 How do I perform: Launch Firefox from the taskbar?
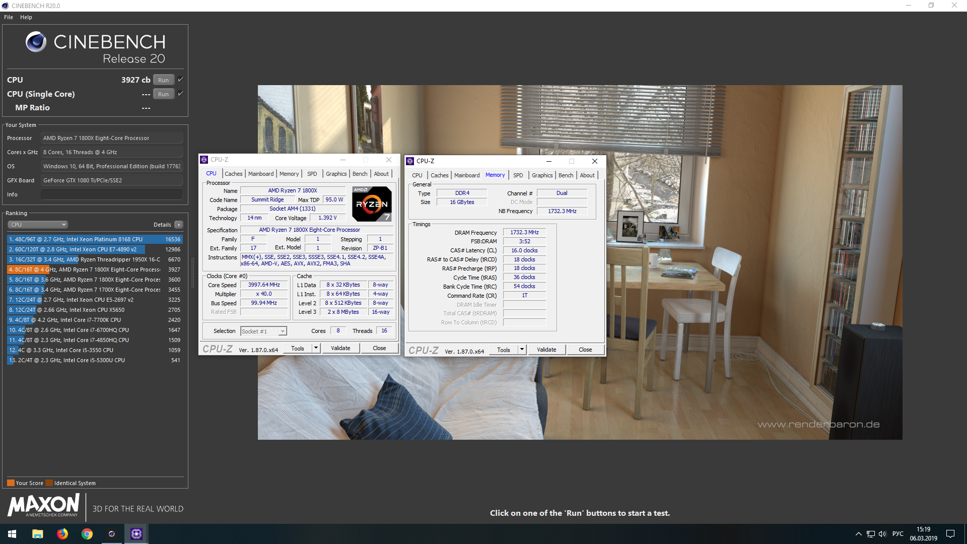tap(62, 534)
